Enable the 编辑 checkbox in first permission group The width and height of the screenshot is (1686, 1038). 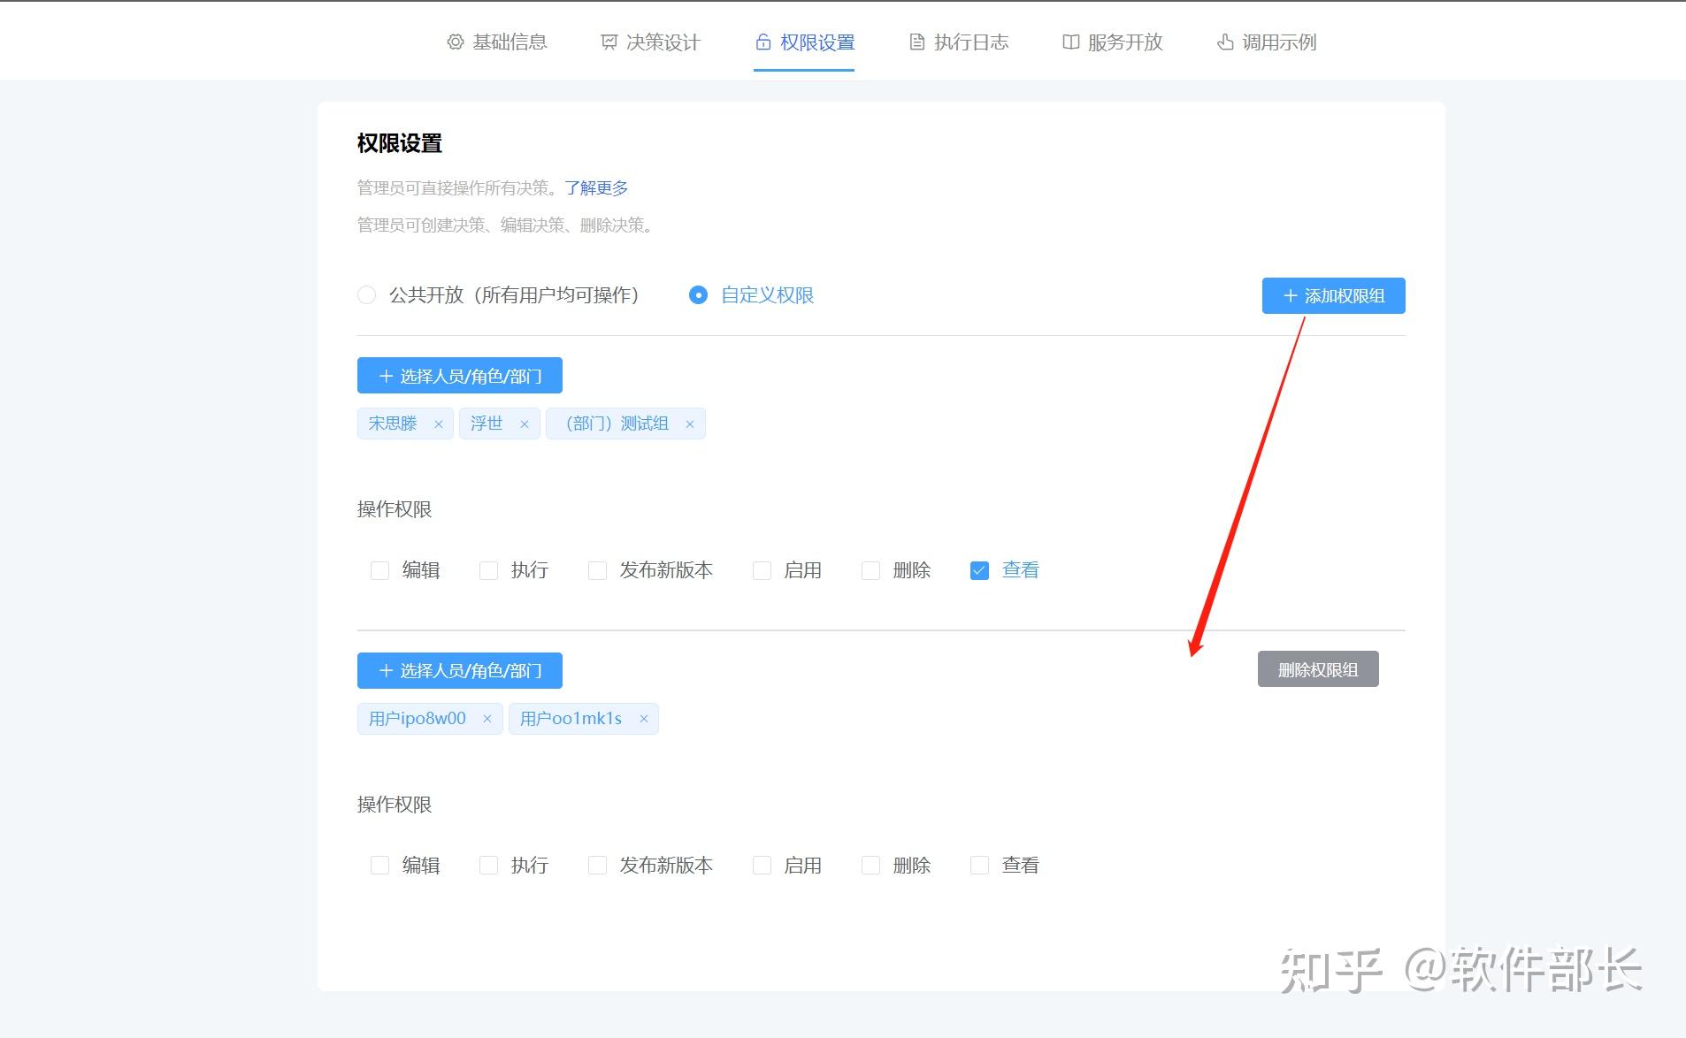click(379, 569)
